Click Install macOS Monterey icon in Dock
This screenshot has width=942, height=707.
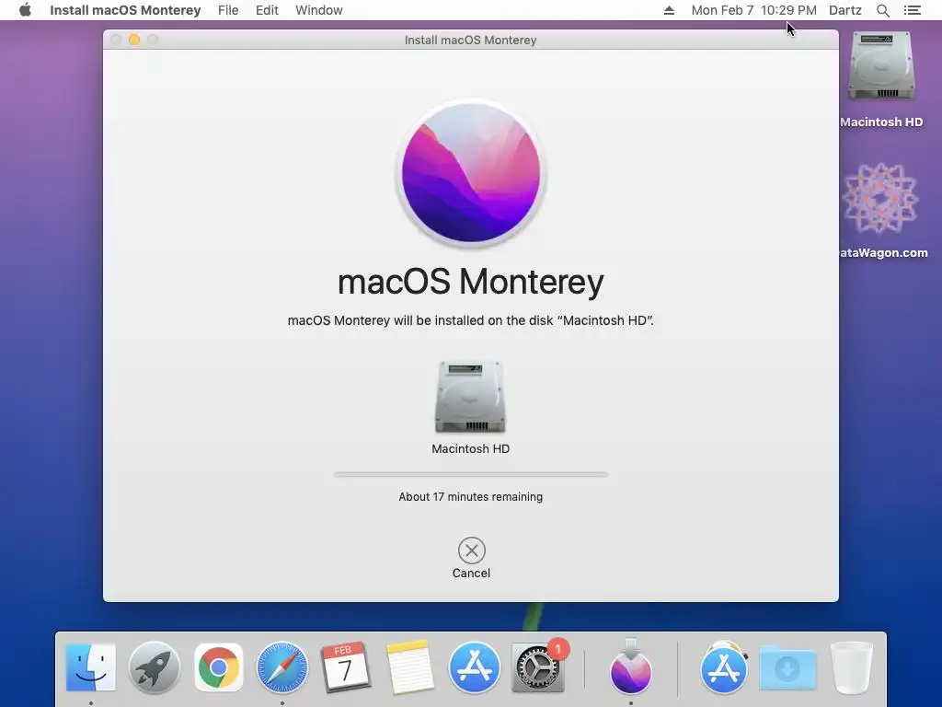(x=631, y=666)
